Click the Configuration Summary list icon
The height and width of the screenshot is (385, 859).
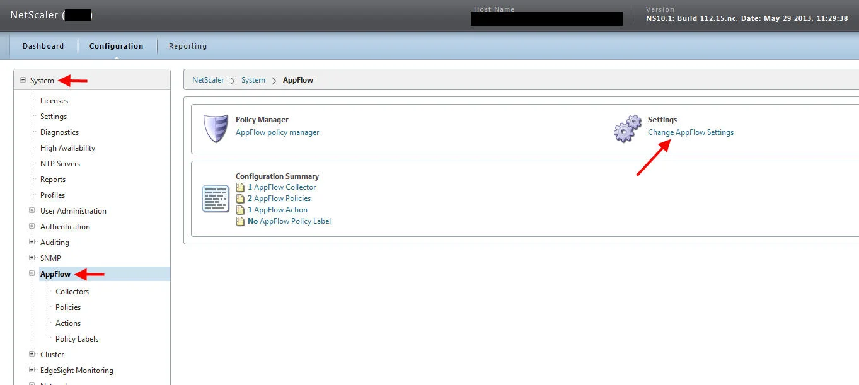pos(216,199)
